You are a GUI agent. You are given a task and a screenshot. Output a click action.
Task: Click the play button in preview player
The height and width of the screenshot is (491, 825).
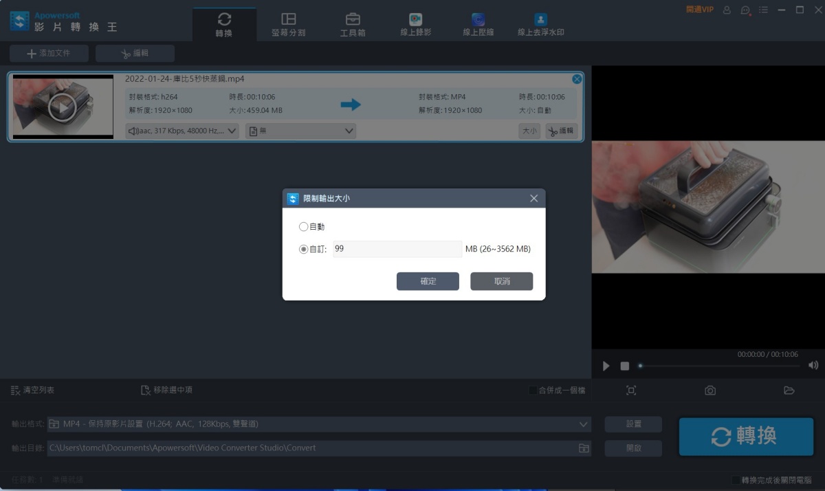(606, 366)
